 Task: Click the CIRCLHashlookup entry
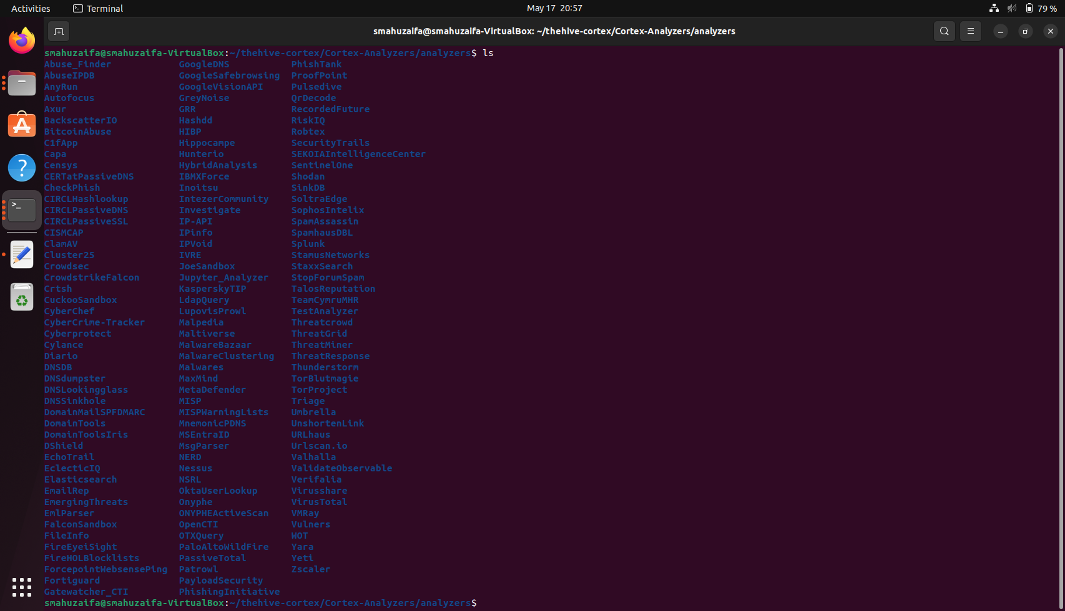pyautogui.click(x=86, y=199)
